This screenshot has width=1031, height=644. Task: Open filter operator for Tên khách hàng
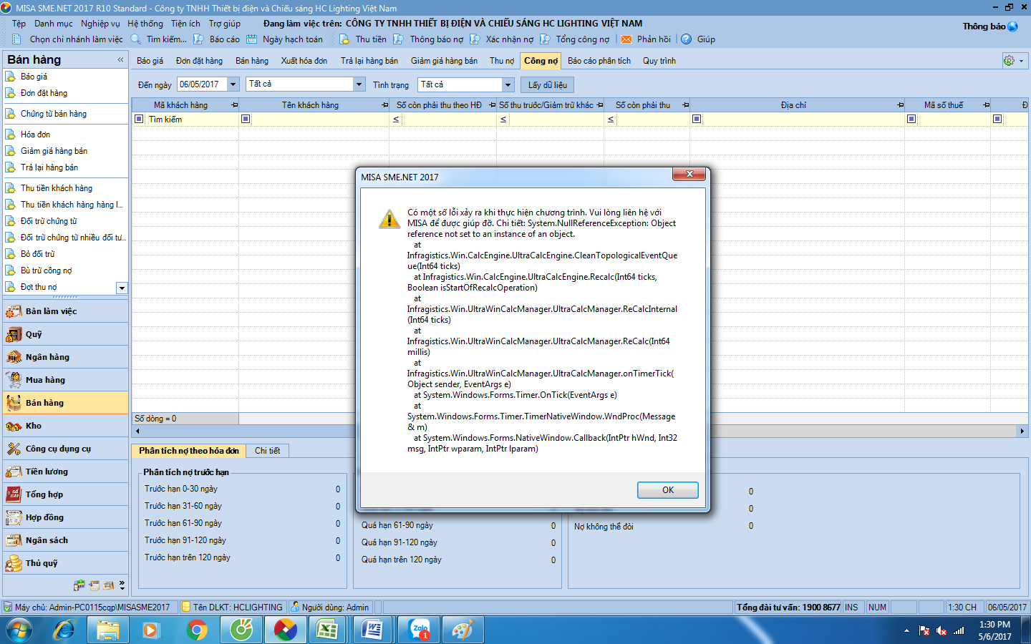(246, 119)
